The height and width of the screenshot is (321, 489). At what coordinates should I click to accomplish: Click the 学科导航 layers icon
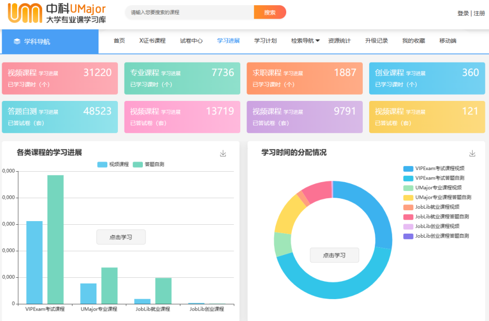tap(17, 42)
